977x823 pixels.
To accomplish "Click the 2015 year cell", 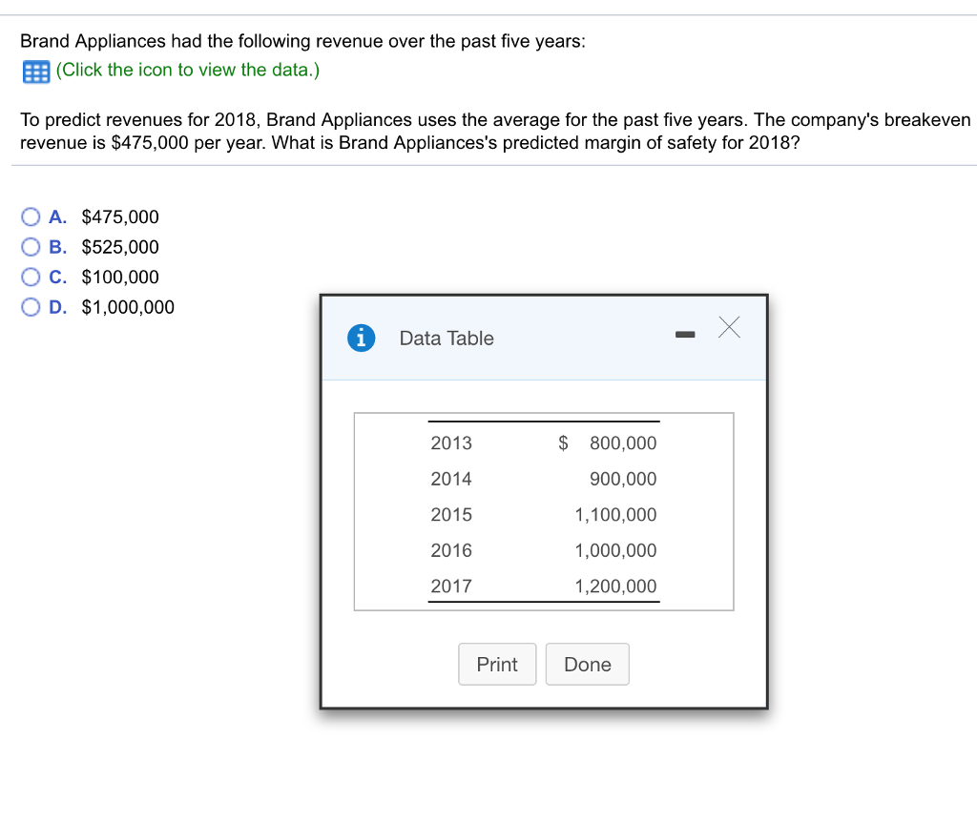I will (x=451, y=515).
